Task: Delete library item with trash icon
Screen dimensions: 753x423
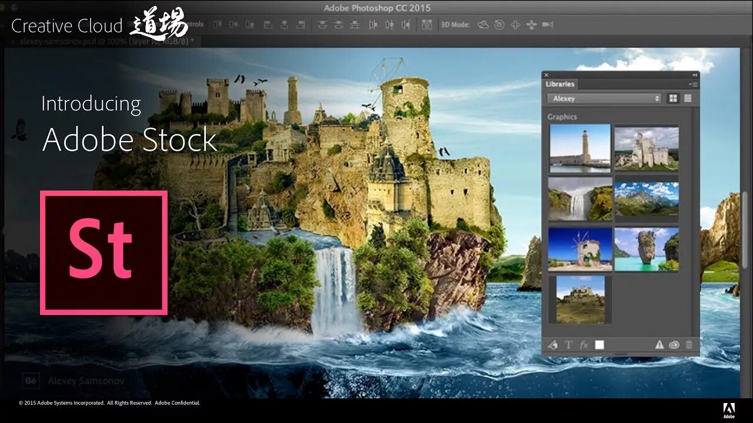Action: 689,345
